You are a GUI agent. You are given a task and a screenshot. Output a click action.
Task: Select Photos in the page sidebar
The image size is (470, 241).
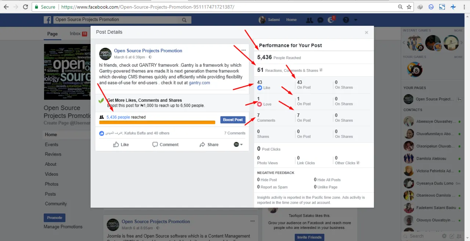(52, 184)
